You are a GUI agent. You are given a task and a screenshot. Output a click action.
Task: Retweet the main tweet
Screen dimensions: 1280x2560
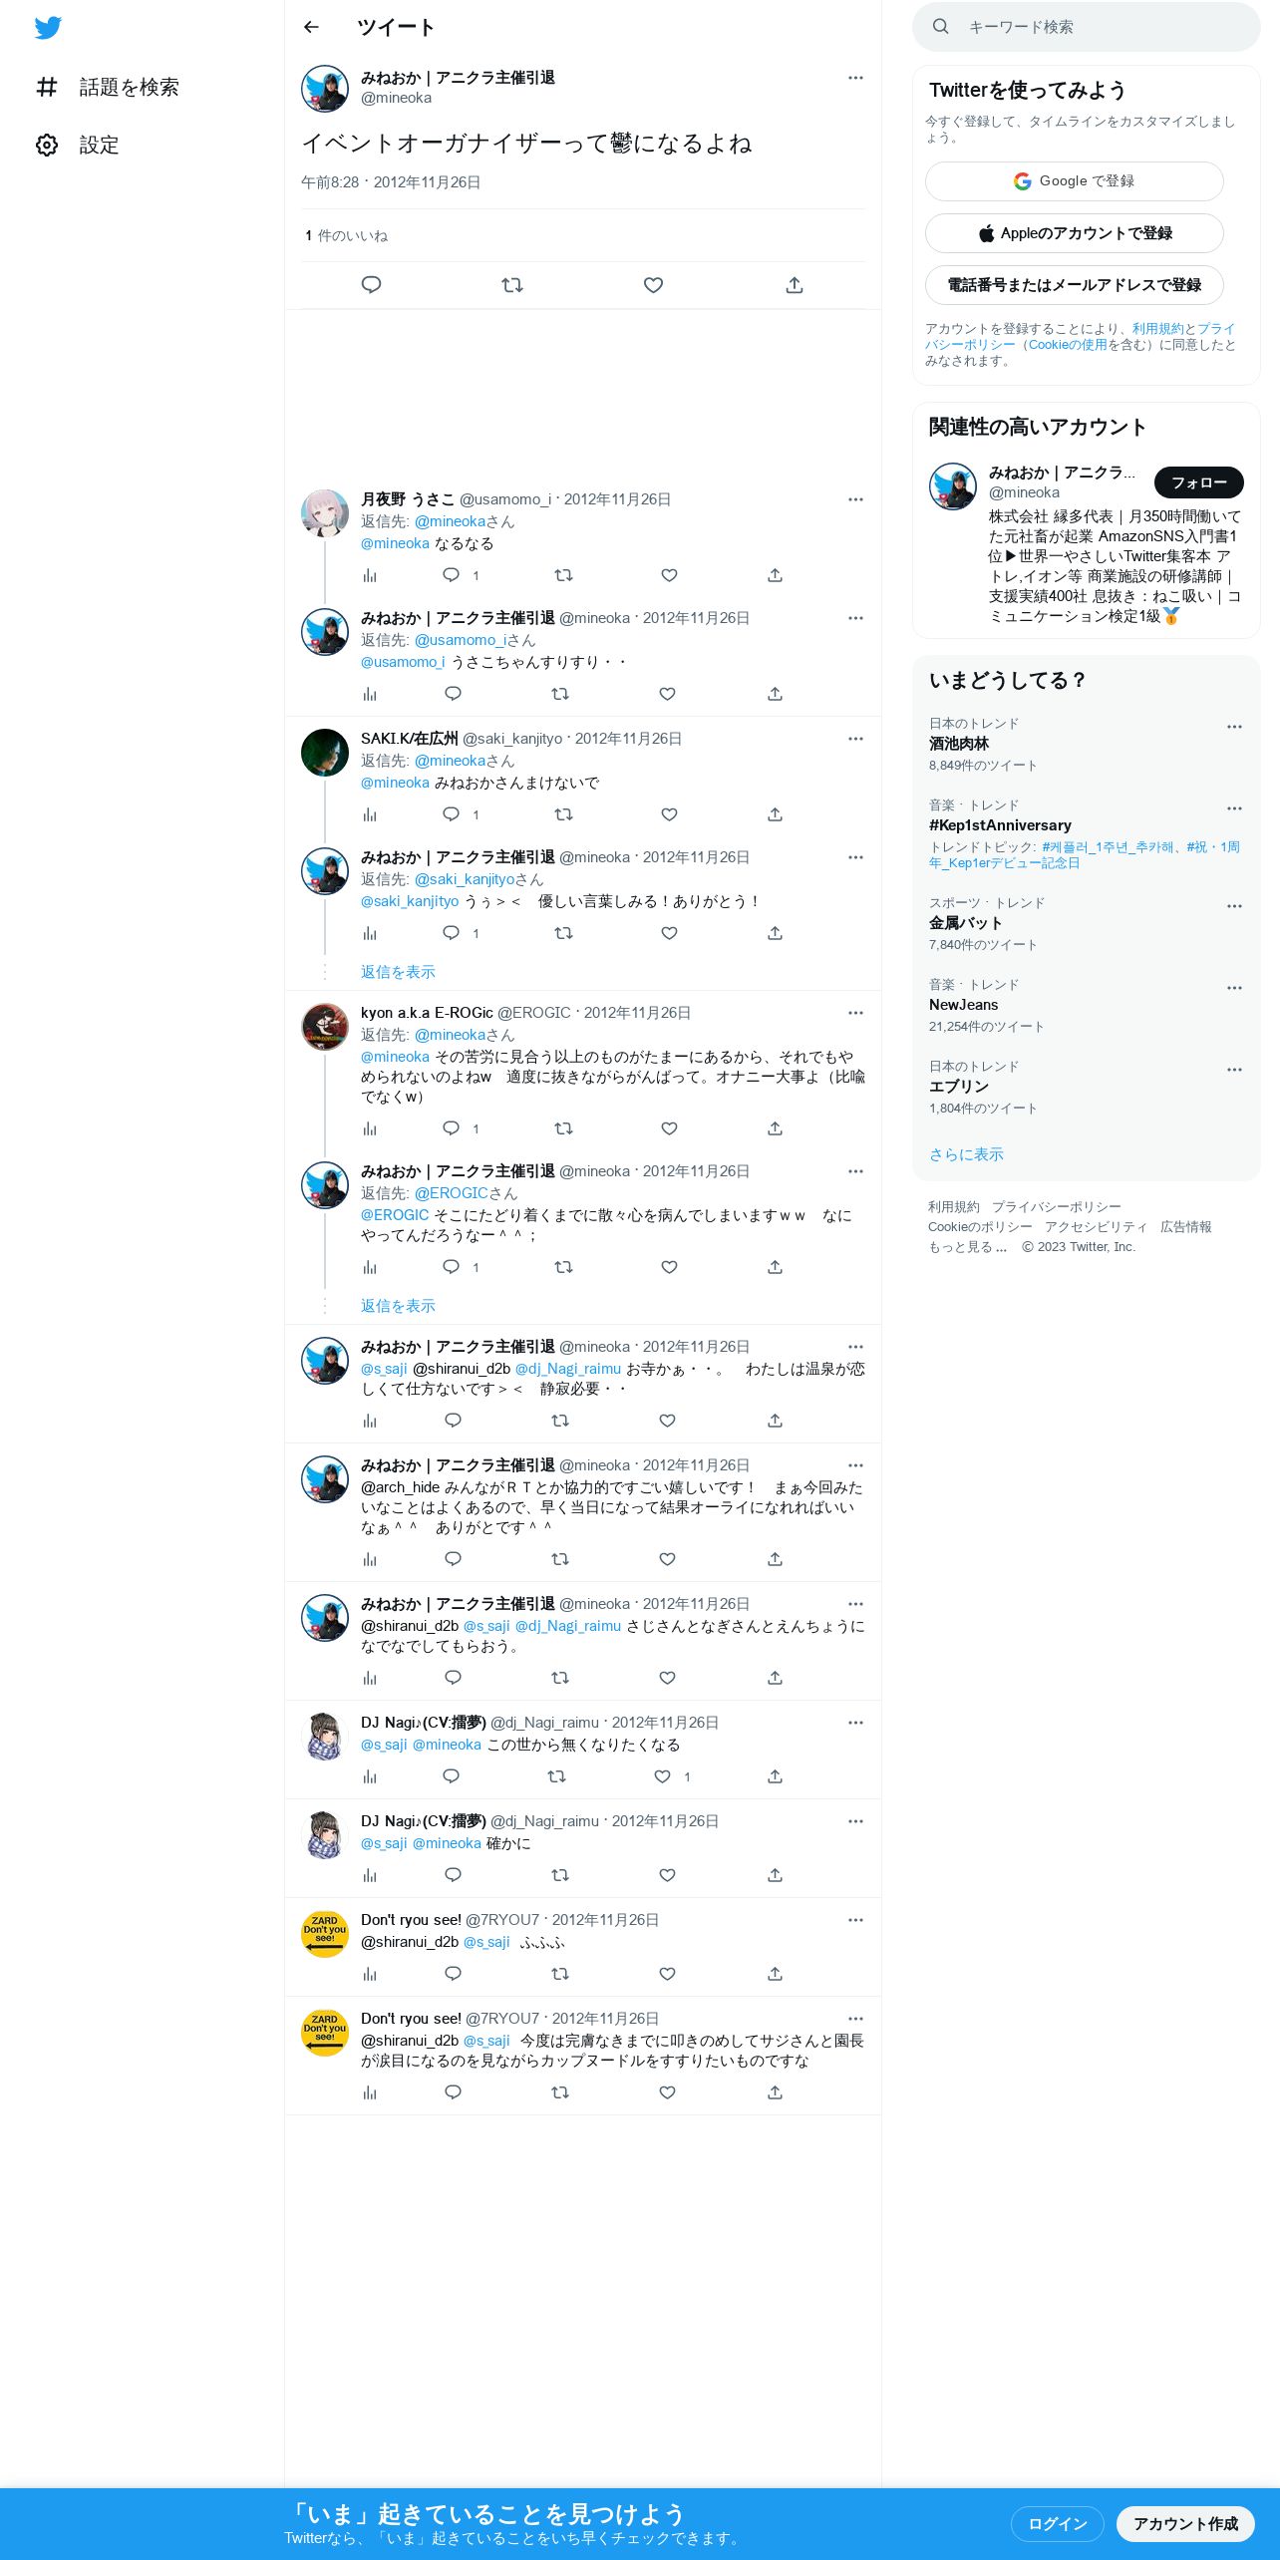point(512,285)
